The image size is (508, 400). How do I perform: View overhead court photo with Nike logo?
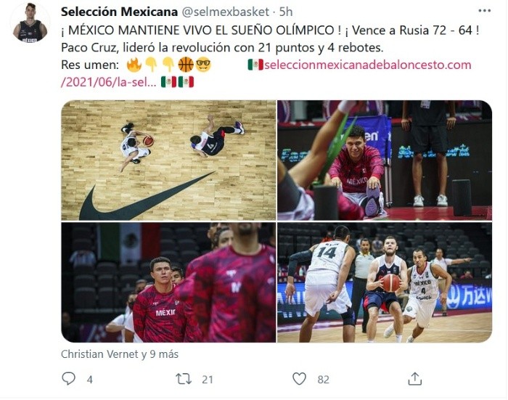(168, 160)
